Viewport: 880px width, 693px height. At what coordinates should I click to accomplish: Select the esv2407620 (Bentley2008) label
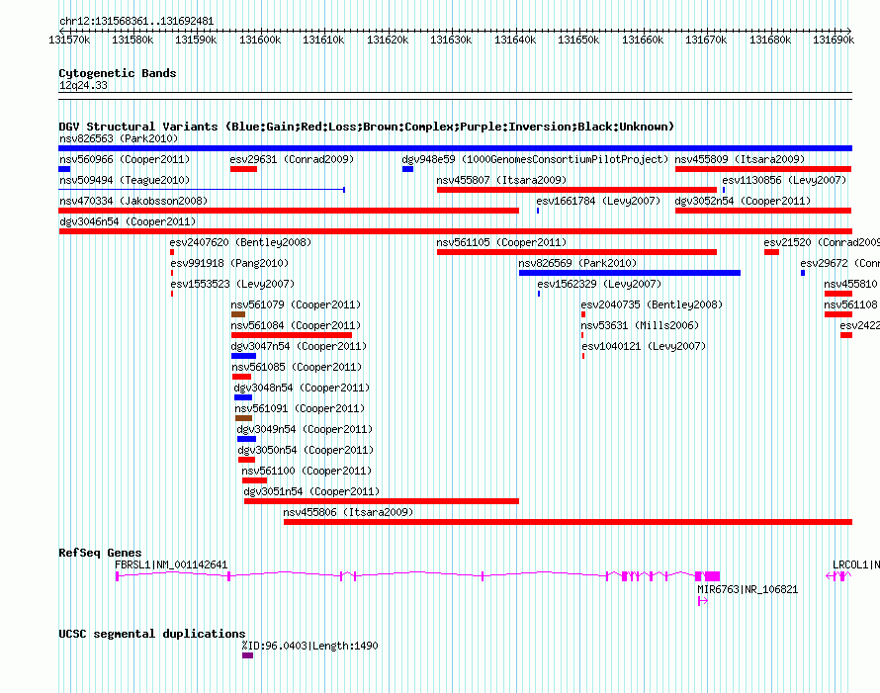pyautogui.click(x=240, y=242)
